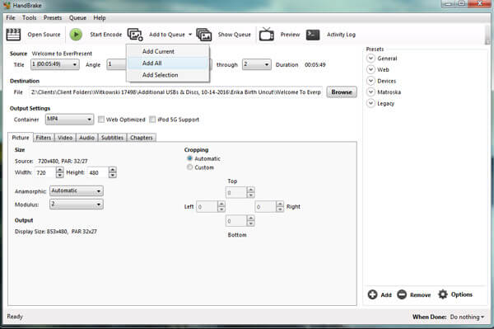This screenshot has height=329, width=494.
Task: Choose Add Current from the menu
Action: [168, 51]
